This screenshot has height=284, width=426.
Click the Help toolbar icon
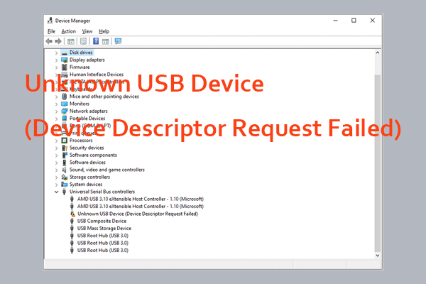(x=95, y=41)
